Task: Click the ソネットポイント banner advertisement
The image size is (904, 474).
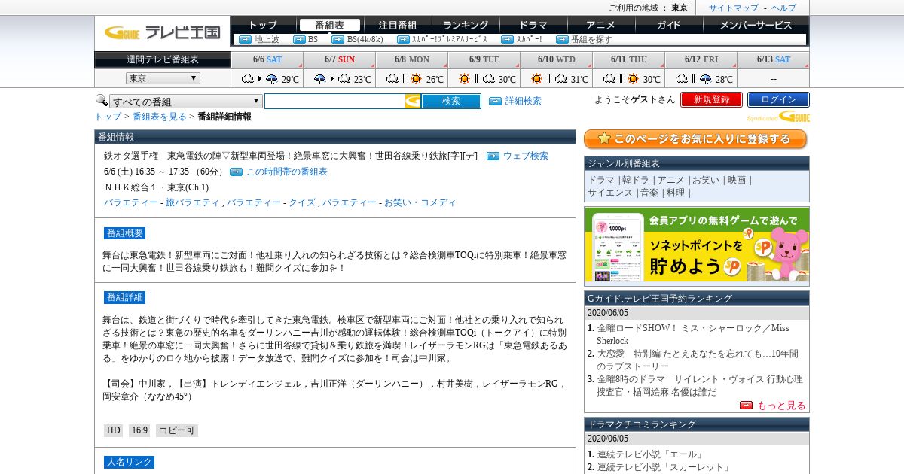Action: (x=697, y=245)
